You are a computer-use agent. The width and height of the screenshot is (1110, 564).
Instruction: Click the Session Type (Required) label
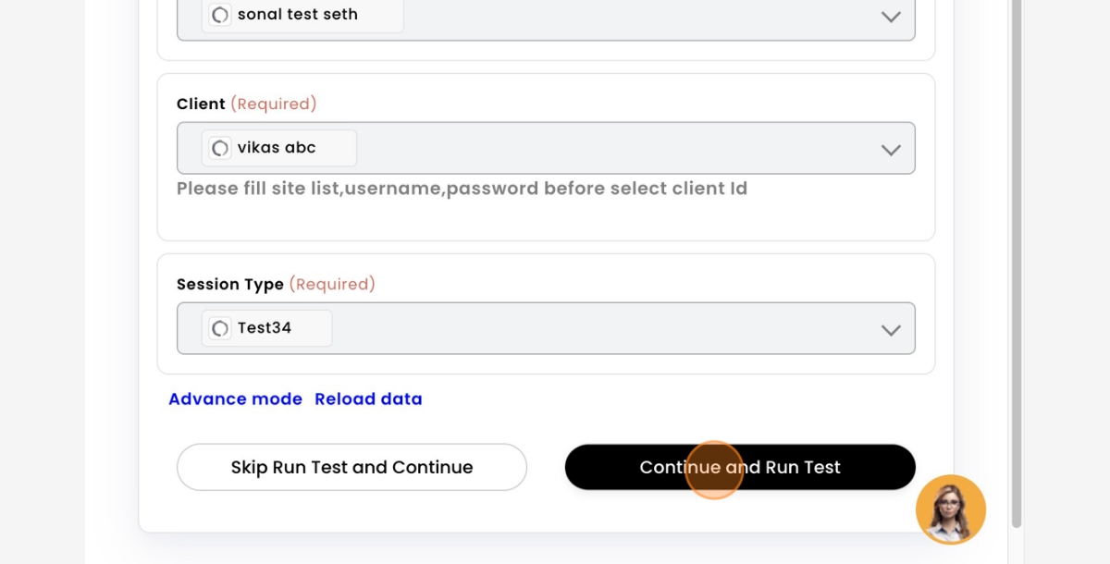pos(276,284)
